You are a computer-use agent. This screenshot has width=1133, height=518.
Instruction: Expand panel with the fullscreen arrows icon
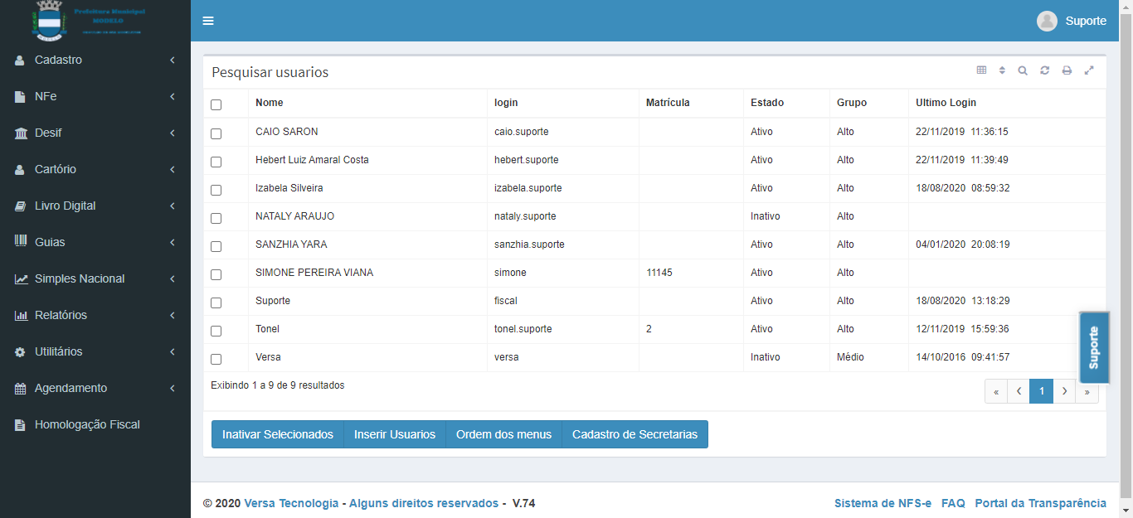point(1089,70)
